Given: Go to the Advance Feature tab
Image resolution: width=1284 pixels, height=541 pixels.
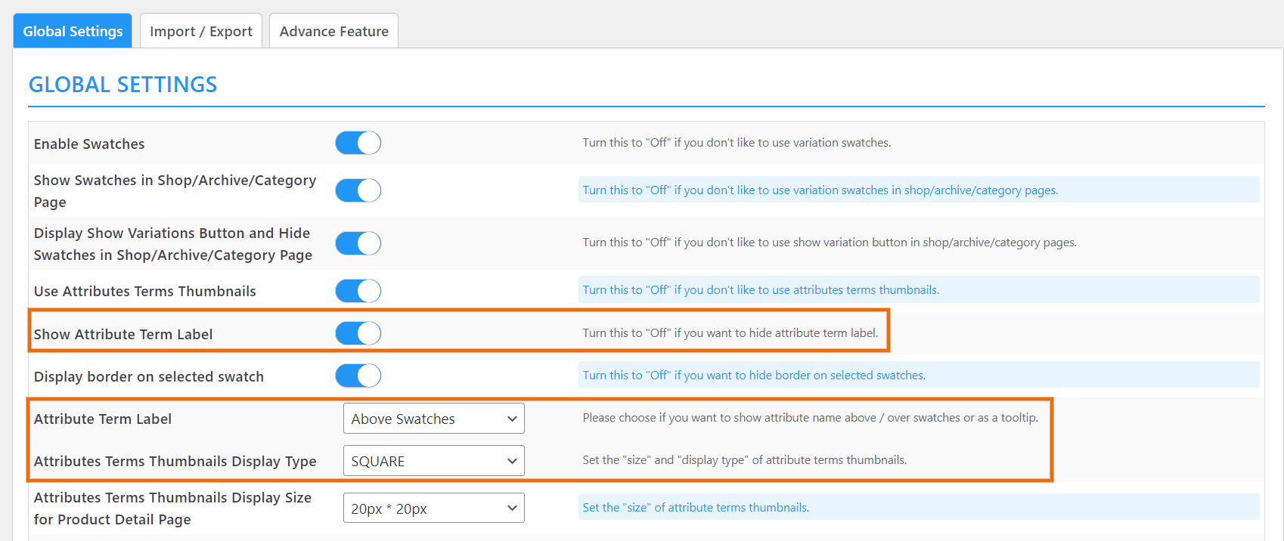Looking at the screenshot, I should coord(334,31).
